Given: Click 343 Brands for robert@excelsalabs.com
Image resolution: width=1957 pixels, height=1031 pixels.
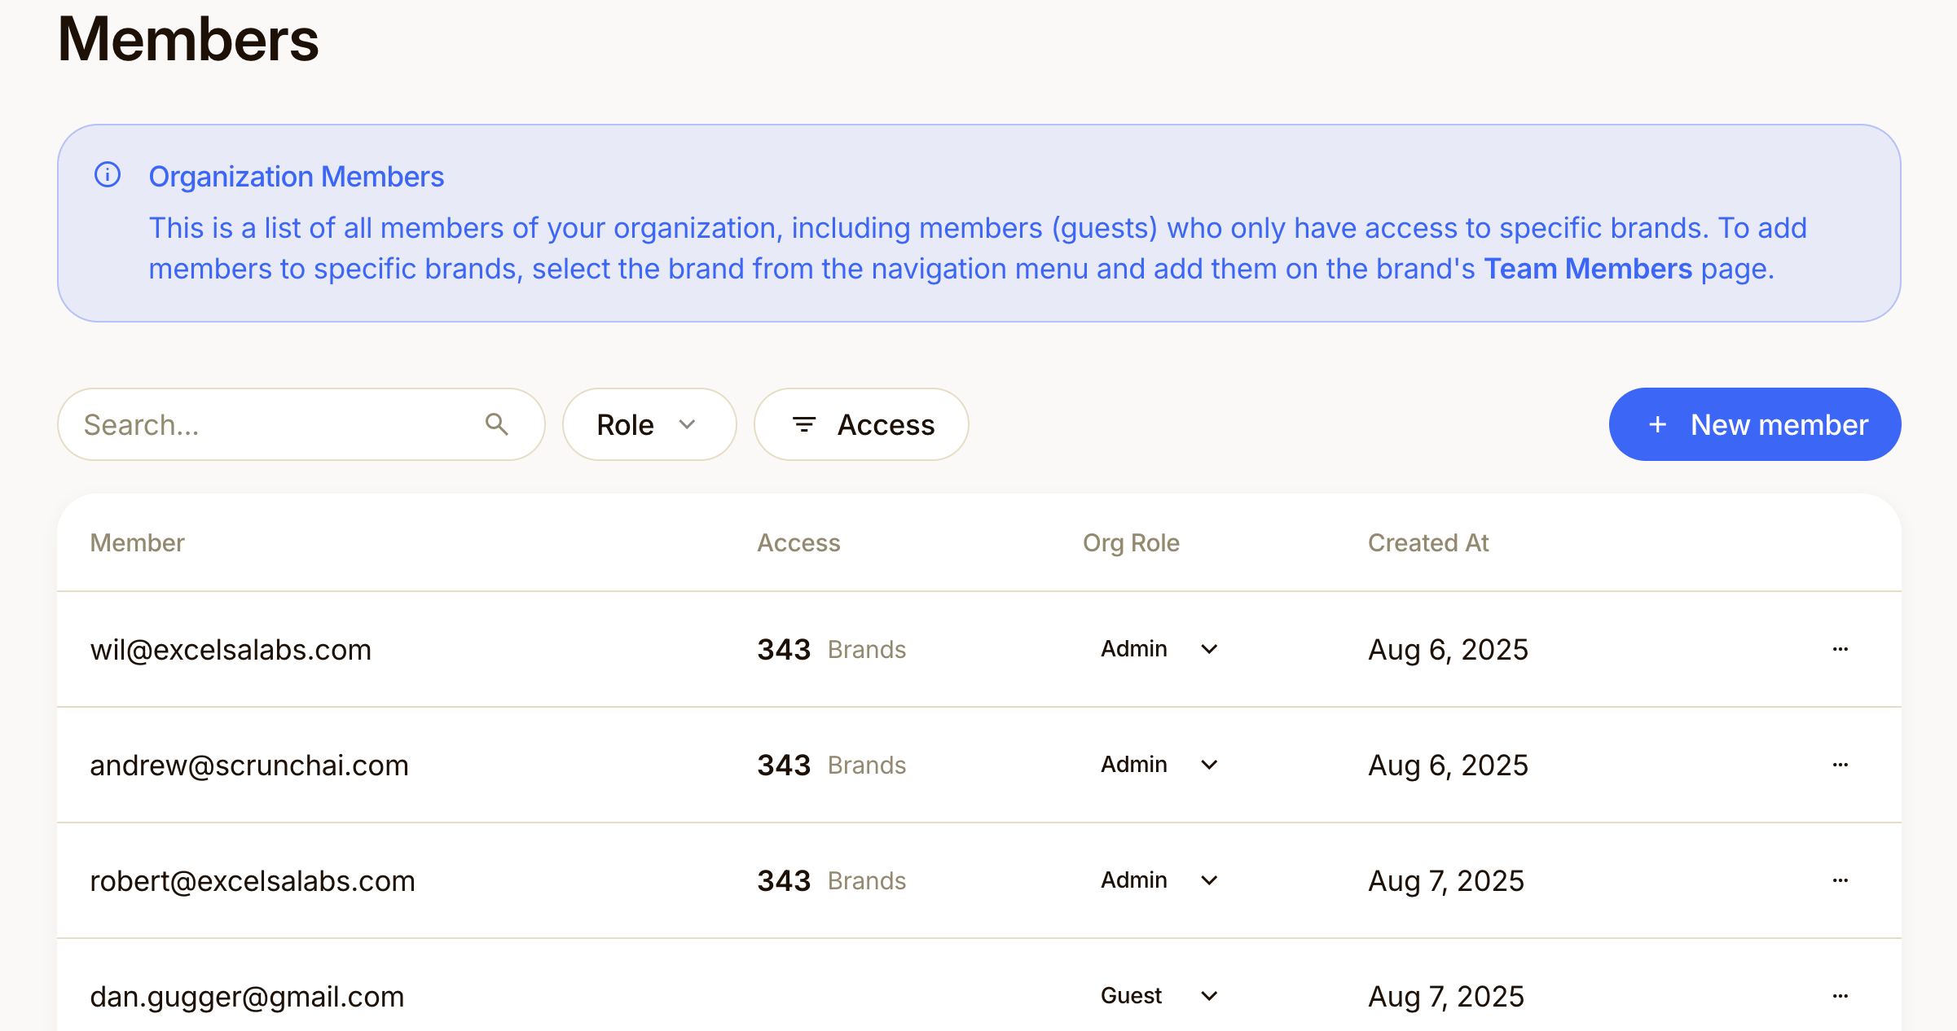Looking at the screenshot, I should point(832,880).
